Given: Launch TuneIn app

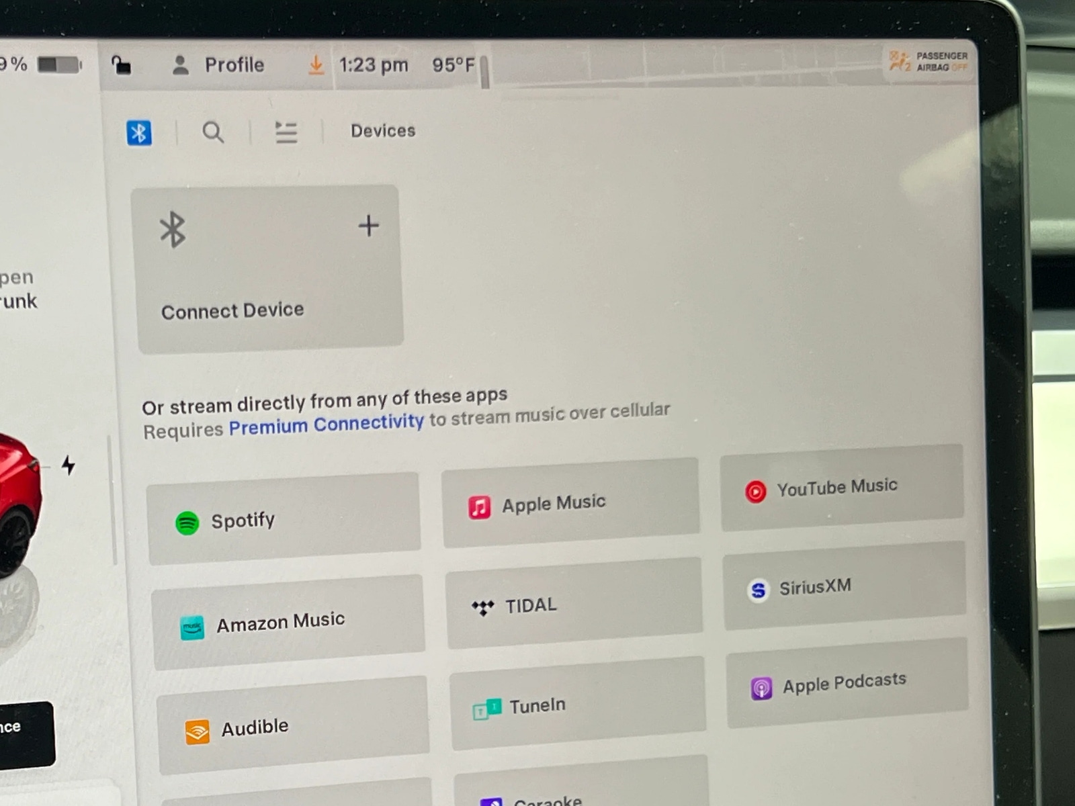Looking at the screenshot, I should [x=578, y=703].
